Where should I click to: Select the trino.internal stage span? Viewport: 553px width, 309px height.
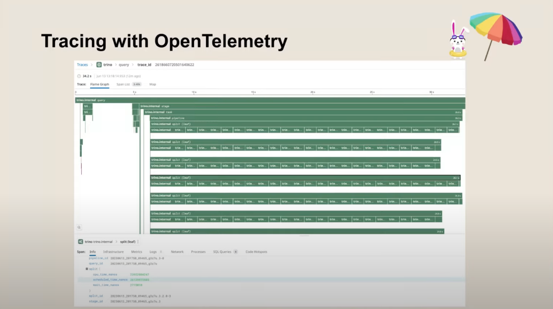tap(303, 106)
